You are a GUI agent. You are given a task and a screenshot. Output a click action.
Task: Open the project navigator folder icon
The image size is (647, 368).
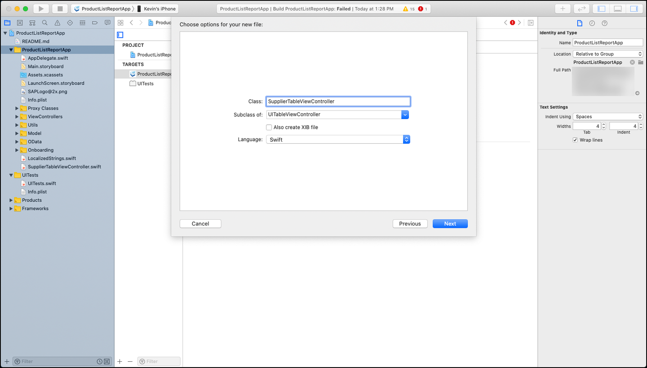7,22
